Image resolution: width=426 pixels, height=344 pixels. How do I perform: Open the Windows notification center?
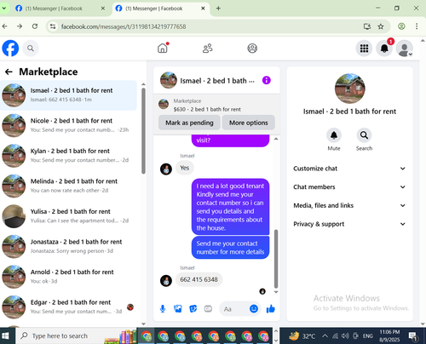pos(412,336)
